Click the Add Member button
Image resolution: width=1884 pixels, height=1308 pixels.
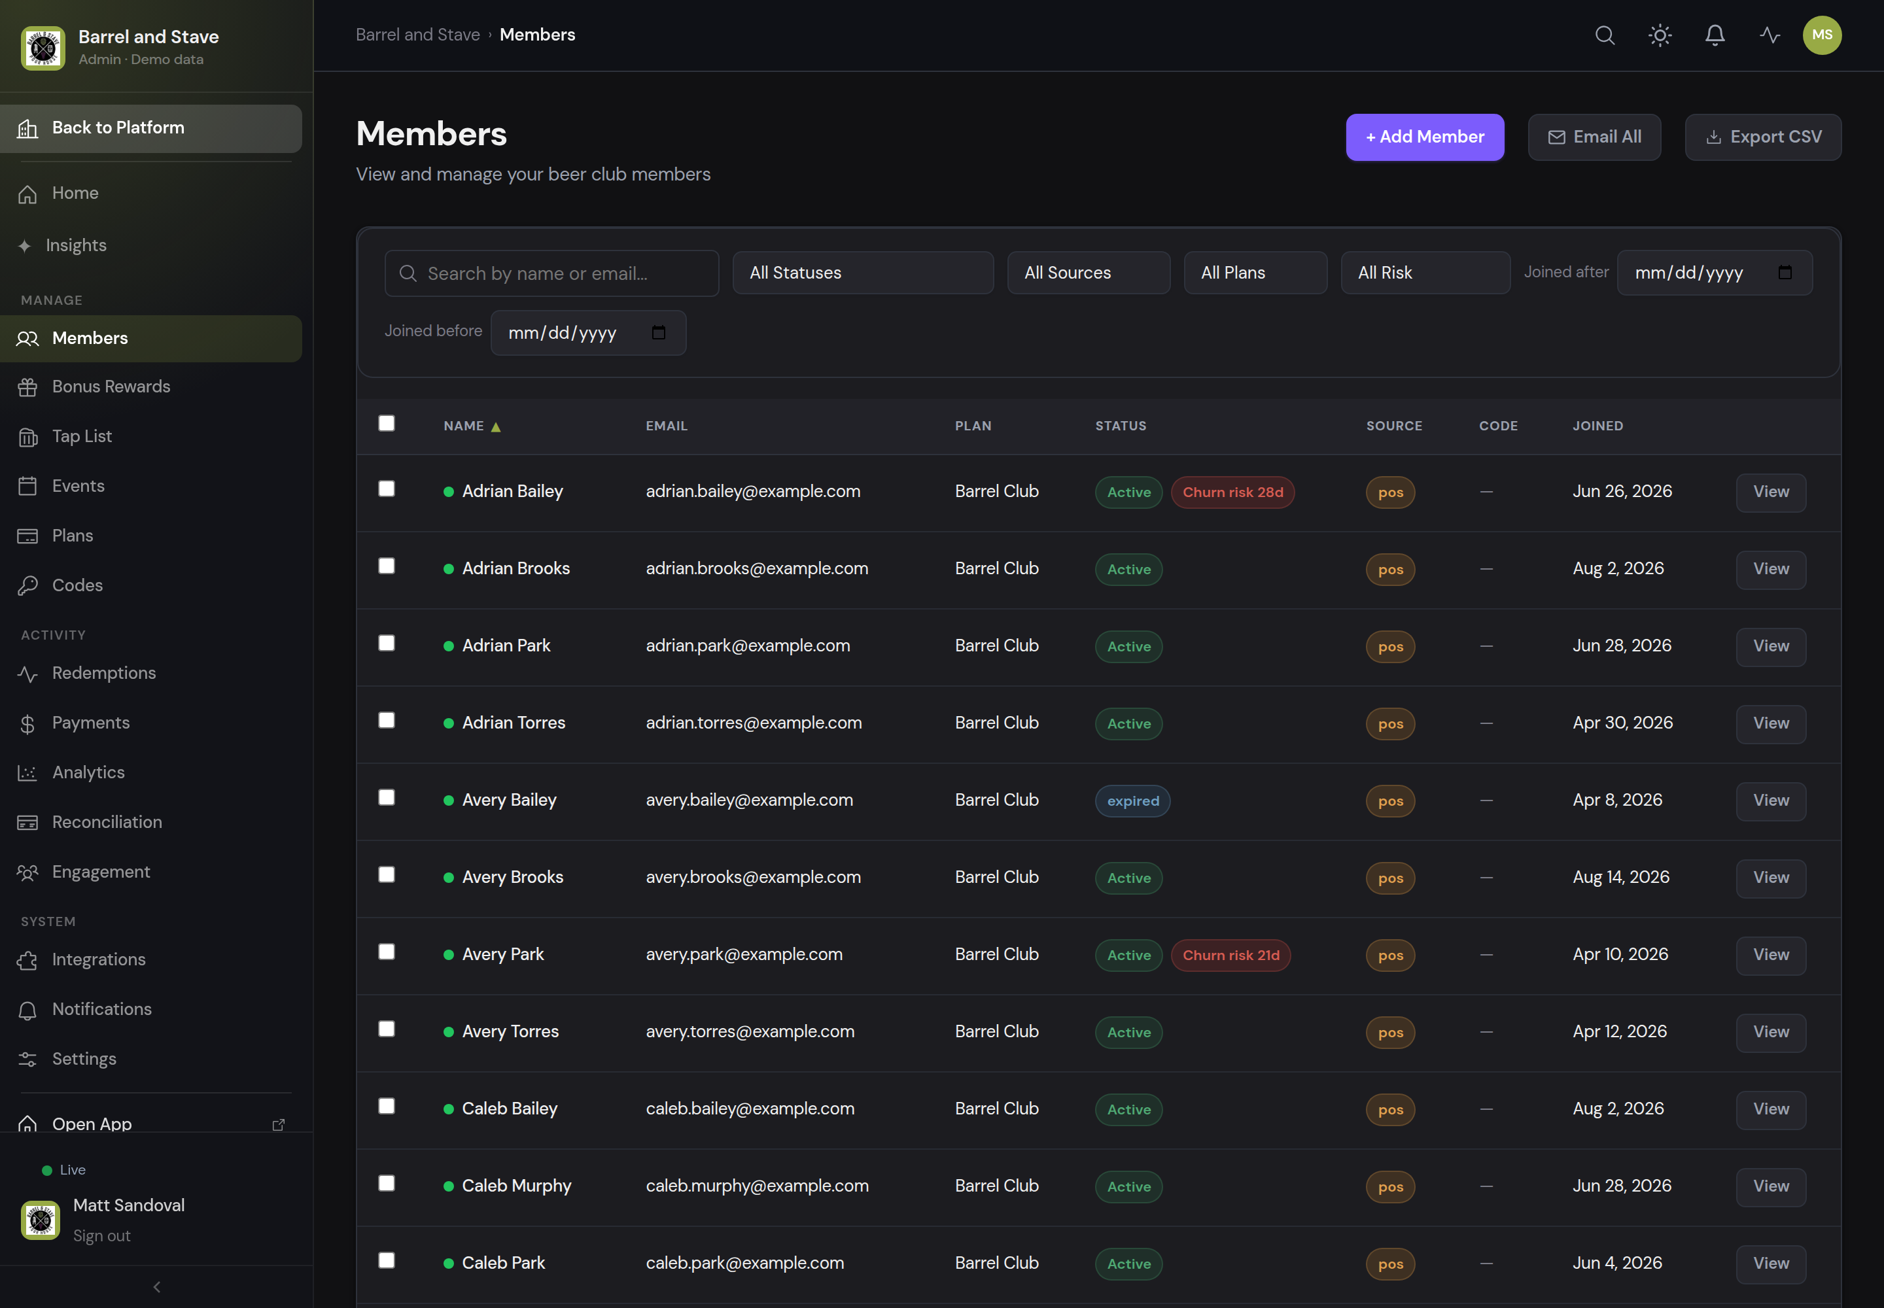[1424, 137]
